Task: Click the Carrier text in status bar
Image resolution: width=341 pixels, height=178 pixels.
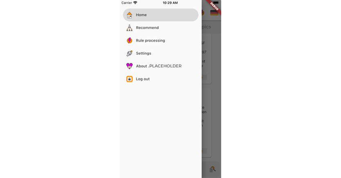Action: (x=127, y=3)
